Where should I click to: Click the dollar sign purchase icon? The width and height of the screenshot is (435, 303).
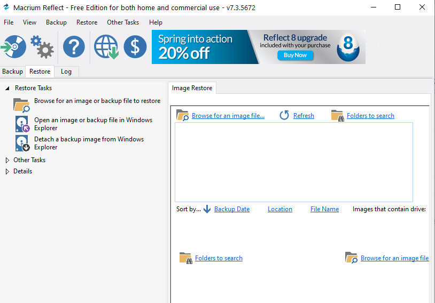pos(135,46)
